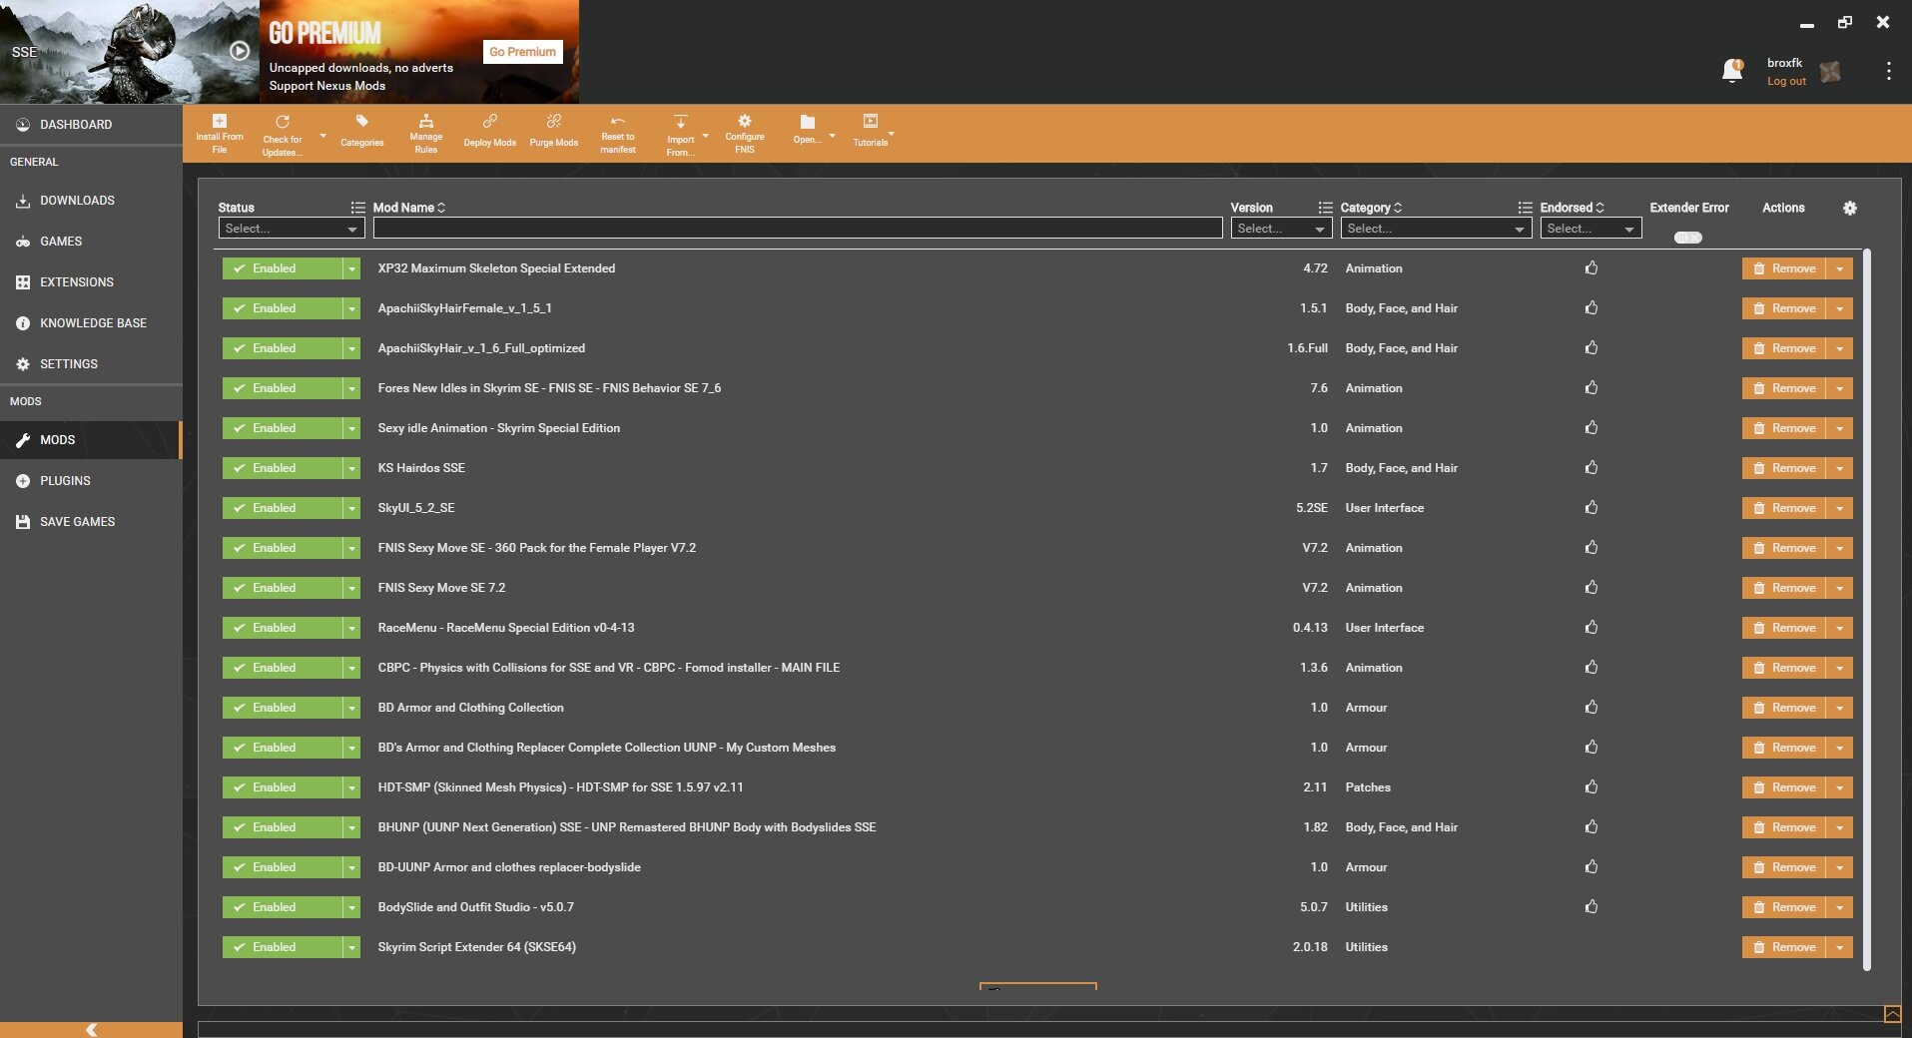Expand status dropdown arrow for ApachiiSkyHair_v_1_6_Full_optimized
This screenshot has height=1038, width=1912.
351,348
